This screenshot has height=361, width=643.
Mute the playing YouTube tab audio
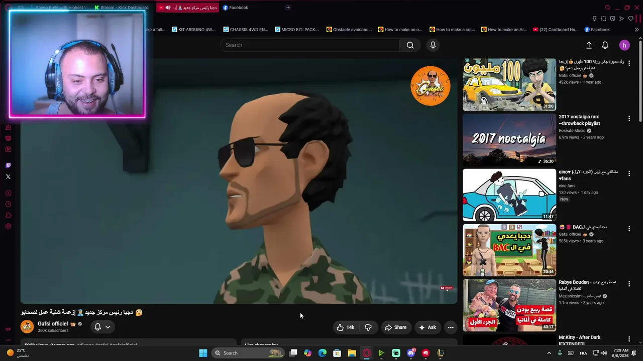pyautogui.click(x=168, y=8)
